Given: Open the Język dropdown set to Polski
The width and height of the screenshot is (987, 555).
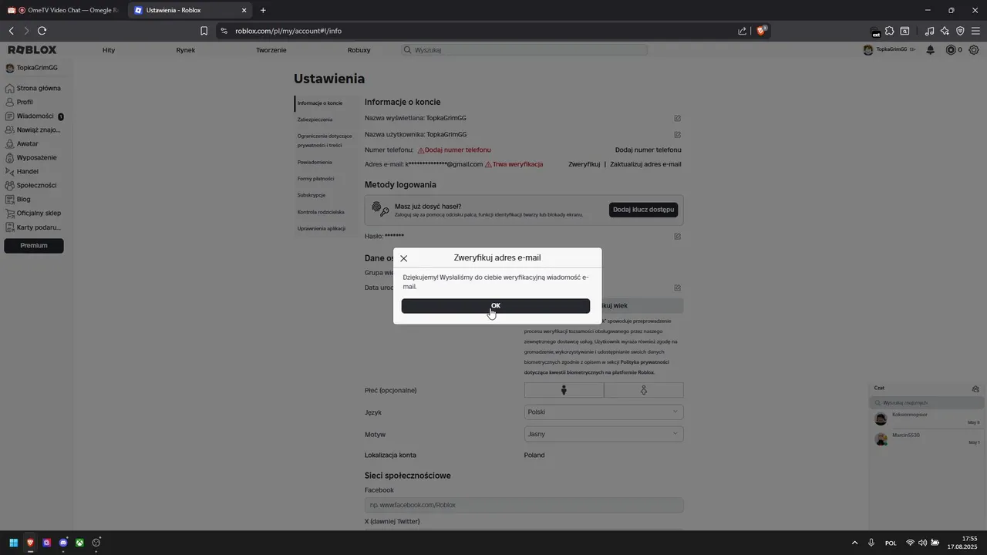Looking at the screenshot, I should [x=604, y=412].
